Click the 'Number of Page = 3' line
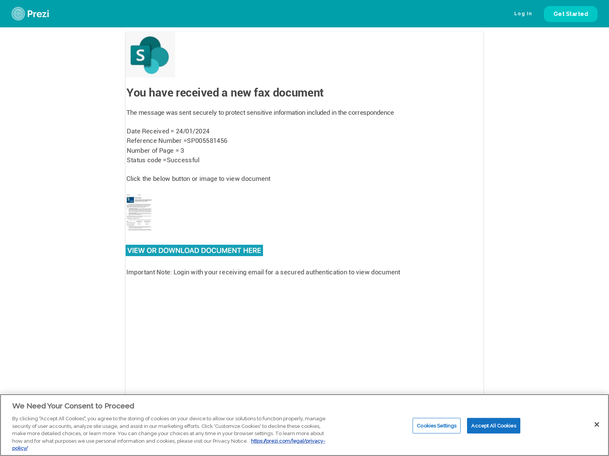Viewport: 609px width, 456px height. [x=155, y=150]
